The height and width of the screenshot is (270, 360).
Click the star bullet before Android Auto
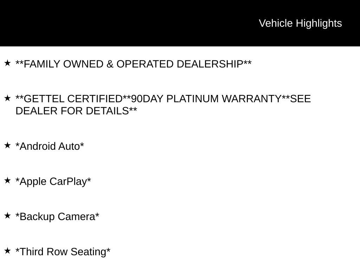[x=7, y=145]
